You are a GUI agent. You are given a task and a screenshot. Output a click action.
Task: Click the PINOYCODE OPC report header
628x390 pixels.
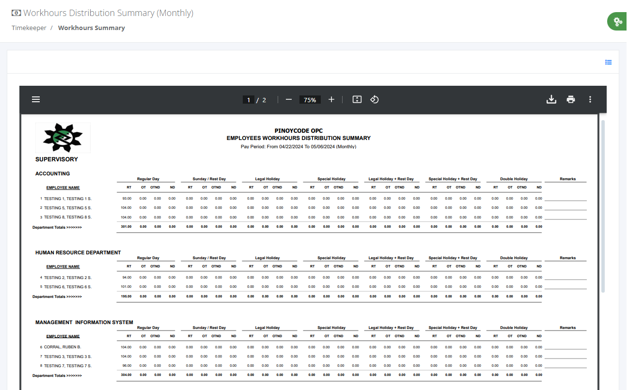(298, 131)
